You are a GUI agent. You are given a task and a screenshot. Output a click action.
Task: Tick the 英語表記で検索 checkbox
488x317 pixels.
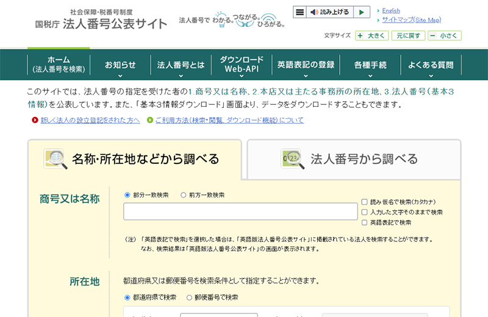click(x=364, y=223)
